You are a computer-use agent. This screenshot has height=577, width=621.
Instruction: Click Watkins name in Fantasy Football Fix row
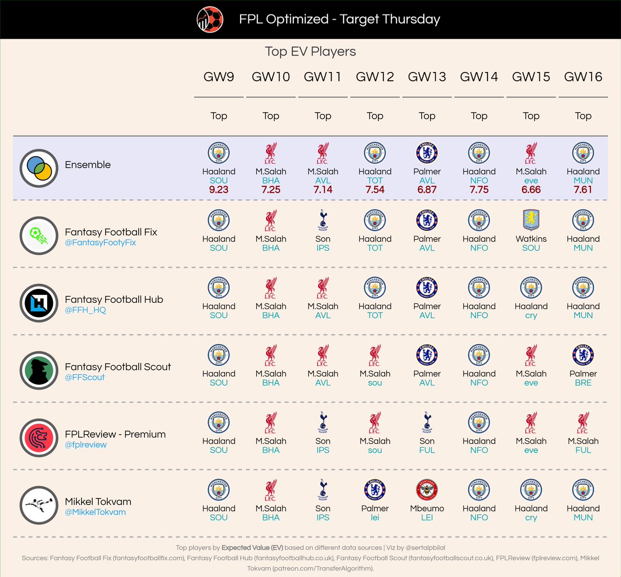coord(531,239)
